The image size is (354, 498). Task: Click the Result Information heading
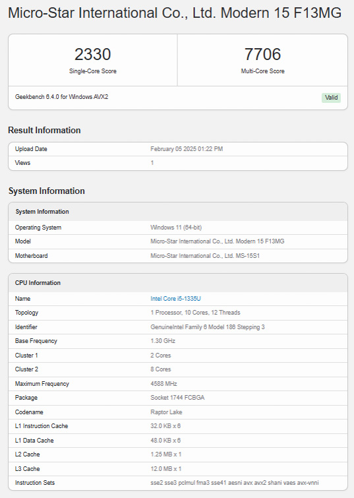click(x=44, y=130)
